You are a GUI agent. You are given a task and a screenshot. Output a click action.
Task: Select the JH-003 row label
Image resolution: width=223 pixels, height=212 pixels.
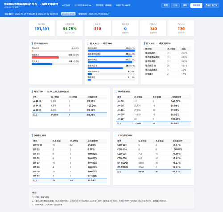(x=121, y=106)
